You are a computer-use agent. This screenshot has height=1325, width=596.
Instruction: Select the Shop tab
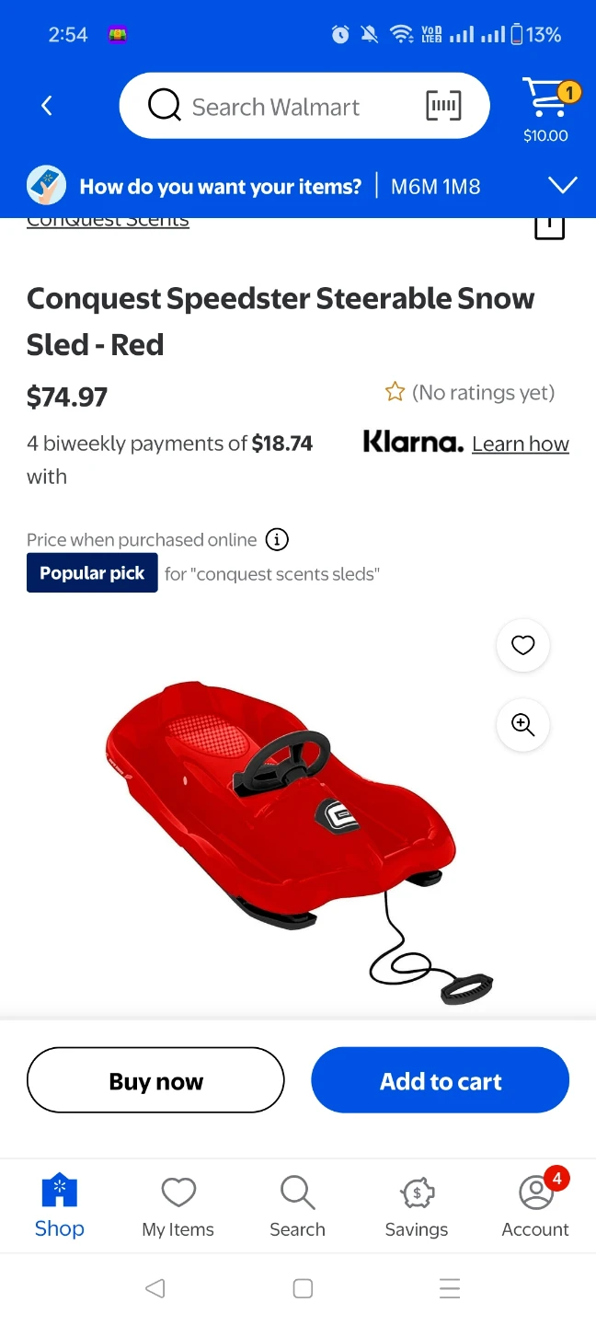click(x=60, y=1206)
